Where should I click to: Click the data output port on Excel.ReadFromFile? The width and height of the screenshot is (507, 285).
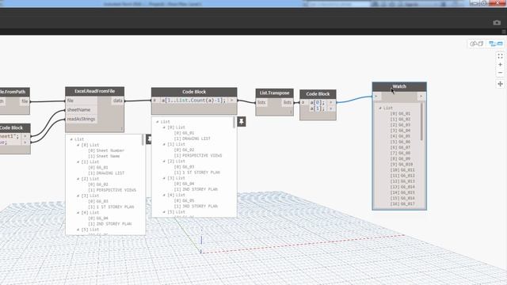click(x=117, y=101)
